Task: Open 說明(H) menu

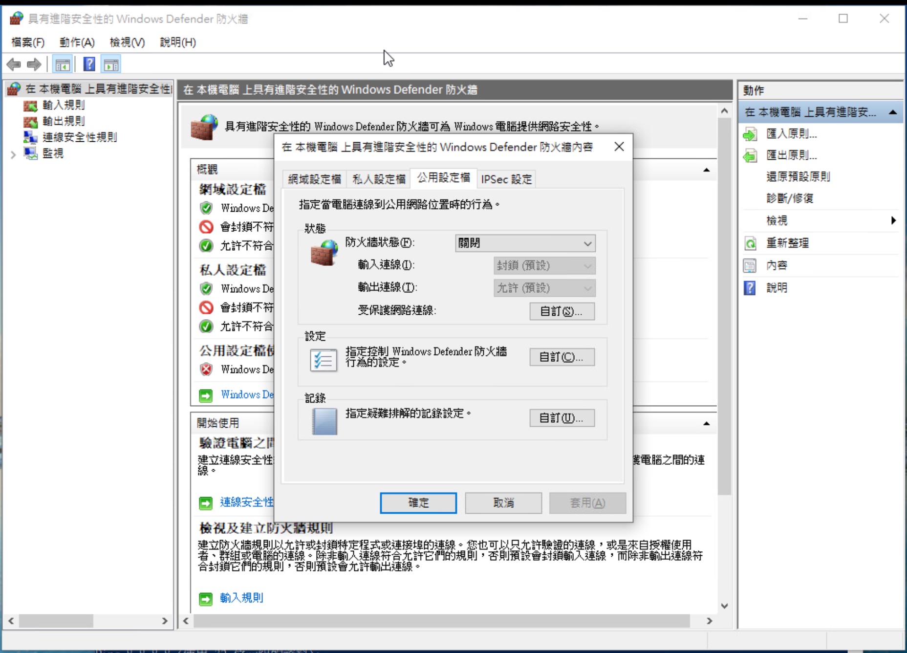Action: pos(178,43)
